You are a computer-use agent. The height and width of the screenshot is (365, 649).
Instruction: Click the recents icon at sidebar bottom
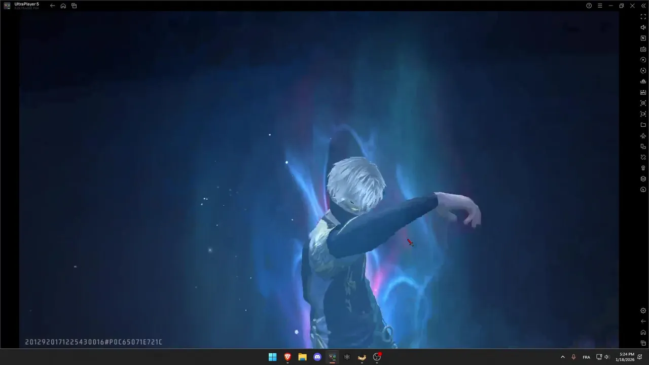643,343
